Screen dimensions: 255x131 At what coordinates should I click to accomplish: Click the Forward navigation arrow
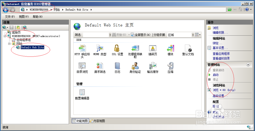(12, 10)
